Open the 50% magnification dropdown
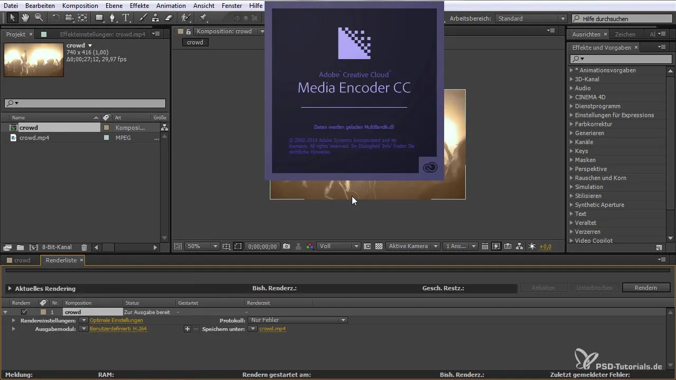 pos(203,246)
